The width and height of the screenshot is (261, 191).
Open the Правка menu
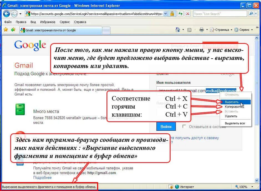tap(21, 22)
